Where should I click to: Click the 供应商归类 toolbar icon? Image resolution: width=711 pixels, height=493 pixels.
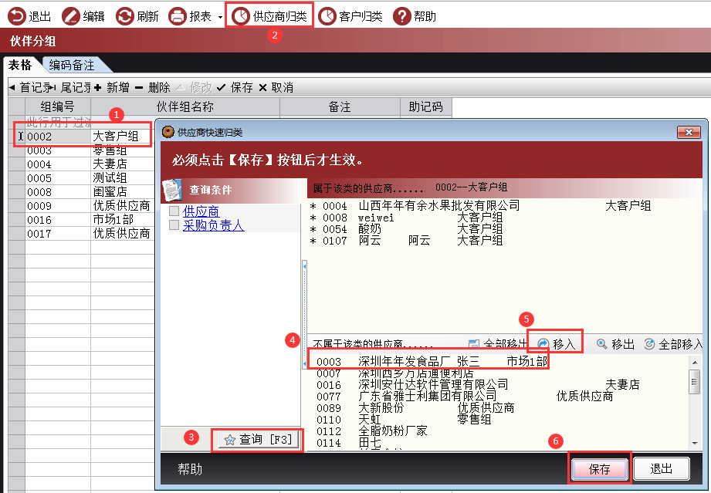coord(241,16)
